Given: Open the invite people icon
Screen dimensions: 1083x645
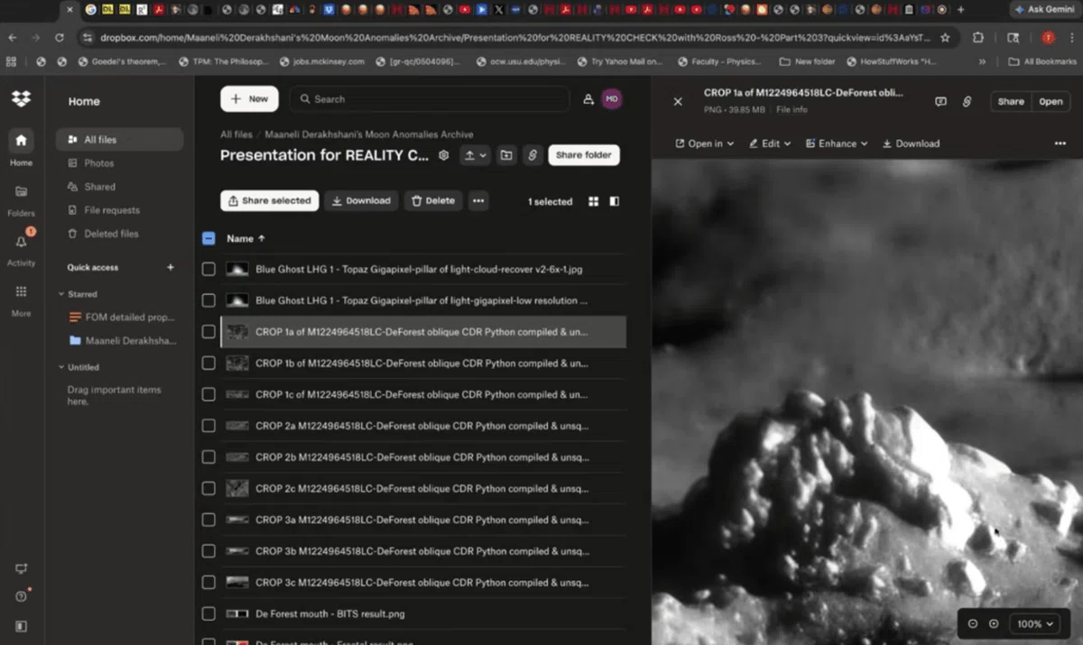Looking at the screenshot, I should pos(588,99).
